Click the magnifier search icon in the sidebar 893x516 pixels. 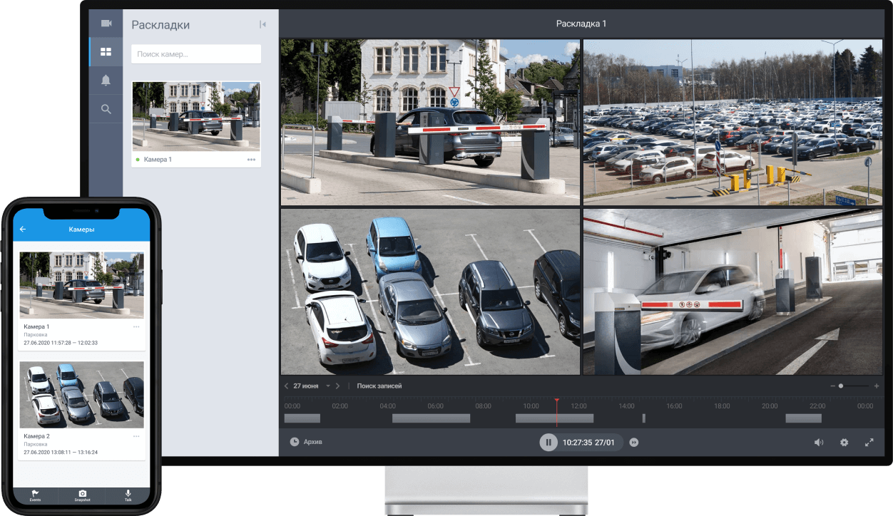click(106, 109)
